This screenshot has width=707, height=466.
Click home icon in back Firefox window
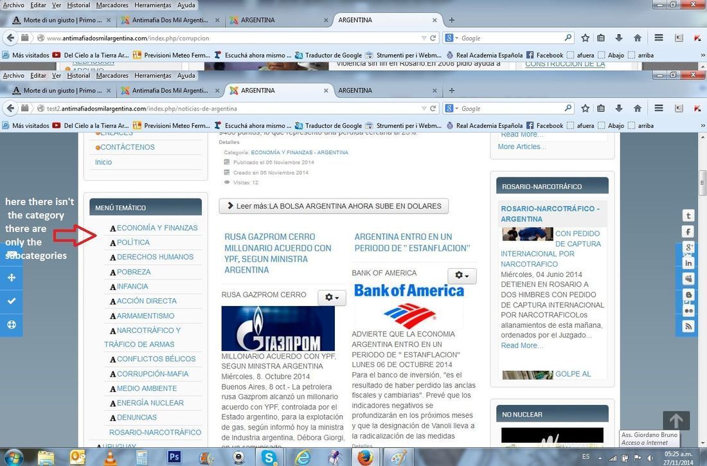[638, 38]
